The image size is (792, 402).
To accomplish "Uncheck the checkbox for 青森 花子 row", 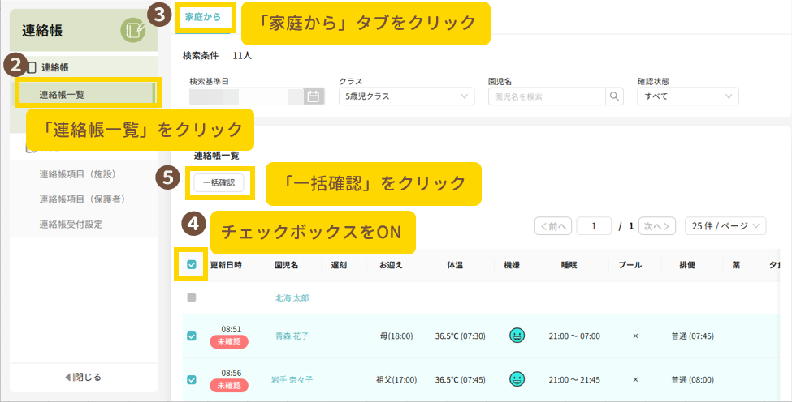I will point(192,336).
